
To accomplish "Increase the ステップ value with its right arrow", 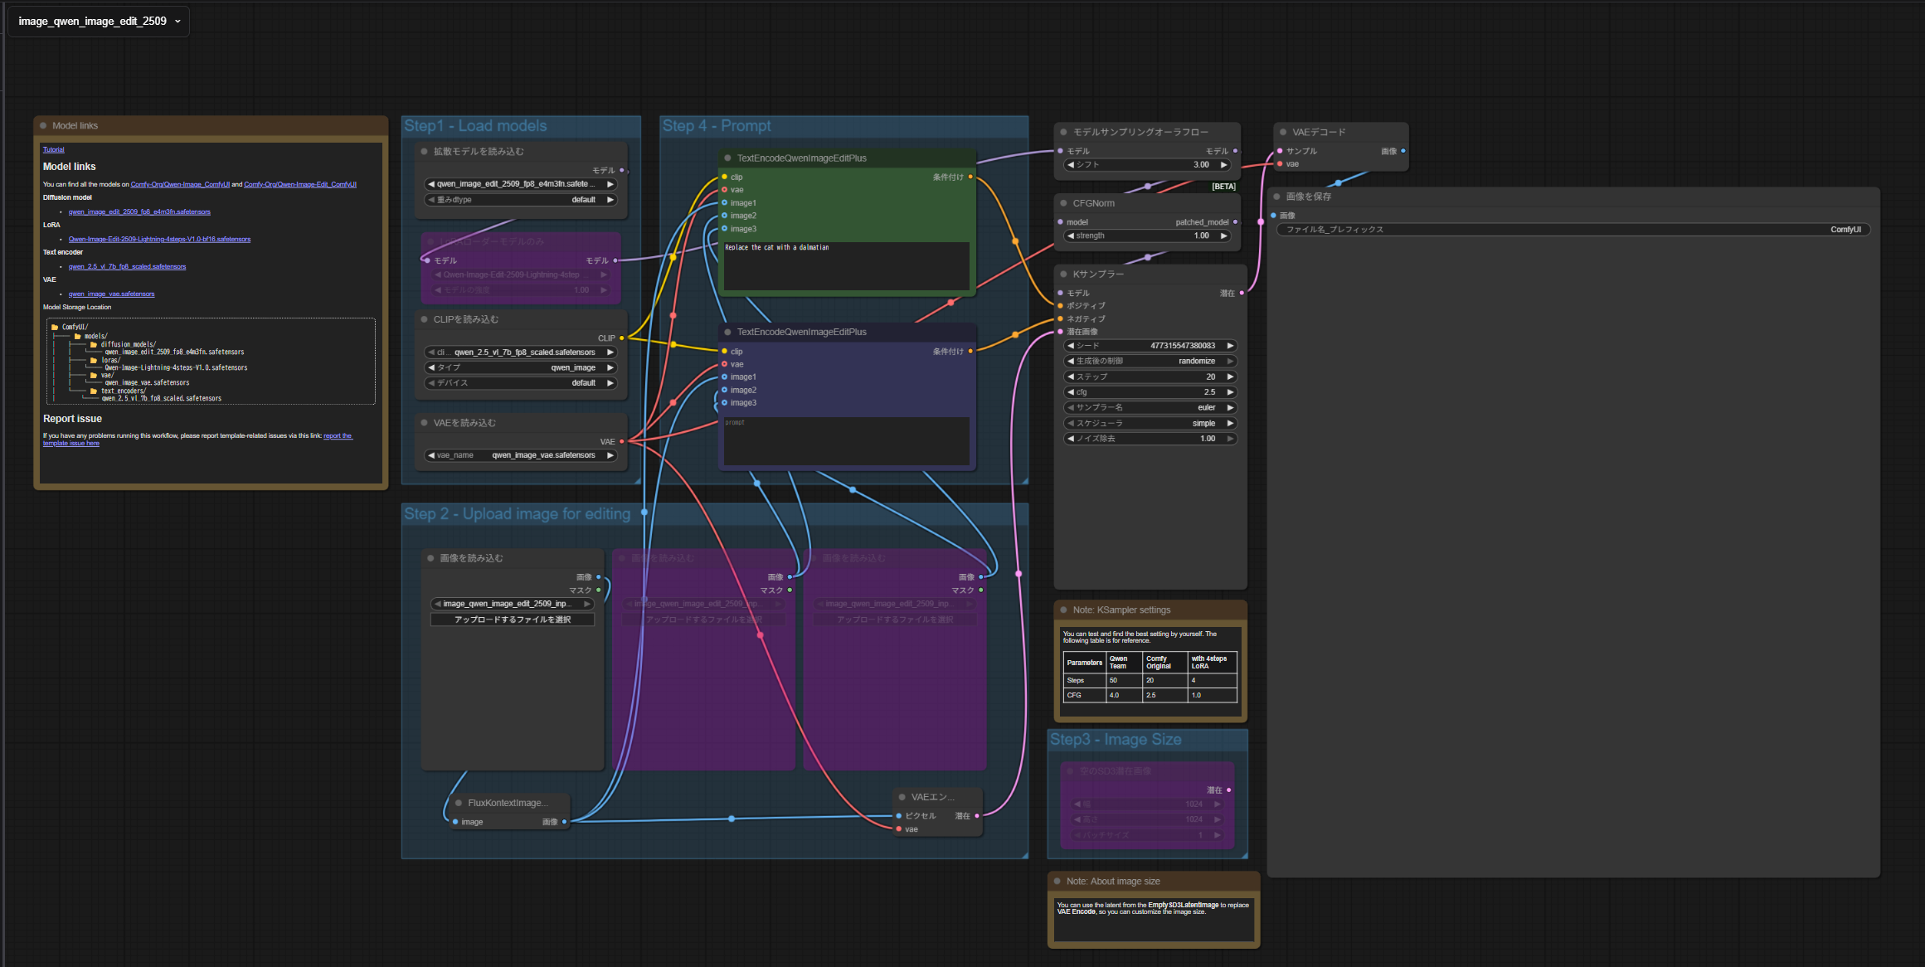I will 1230,377.
